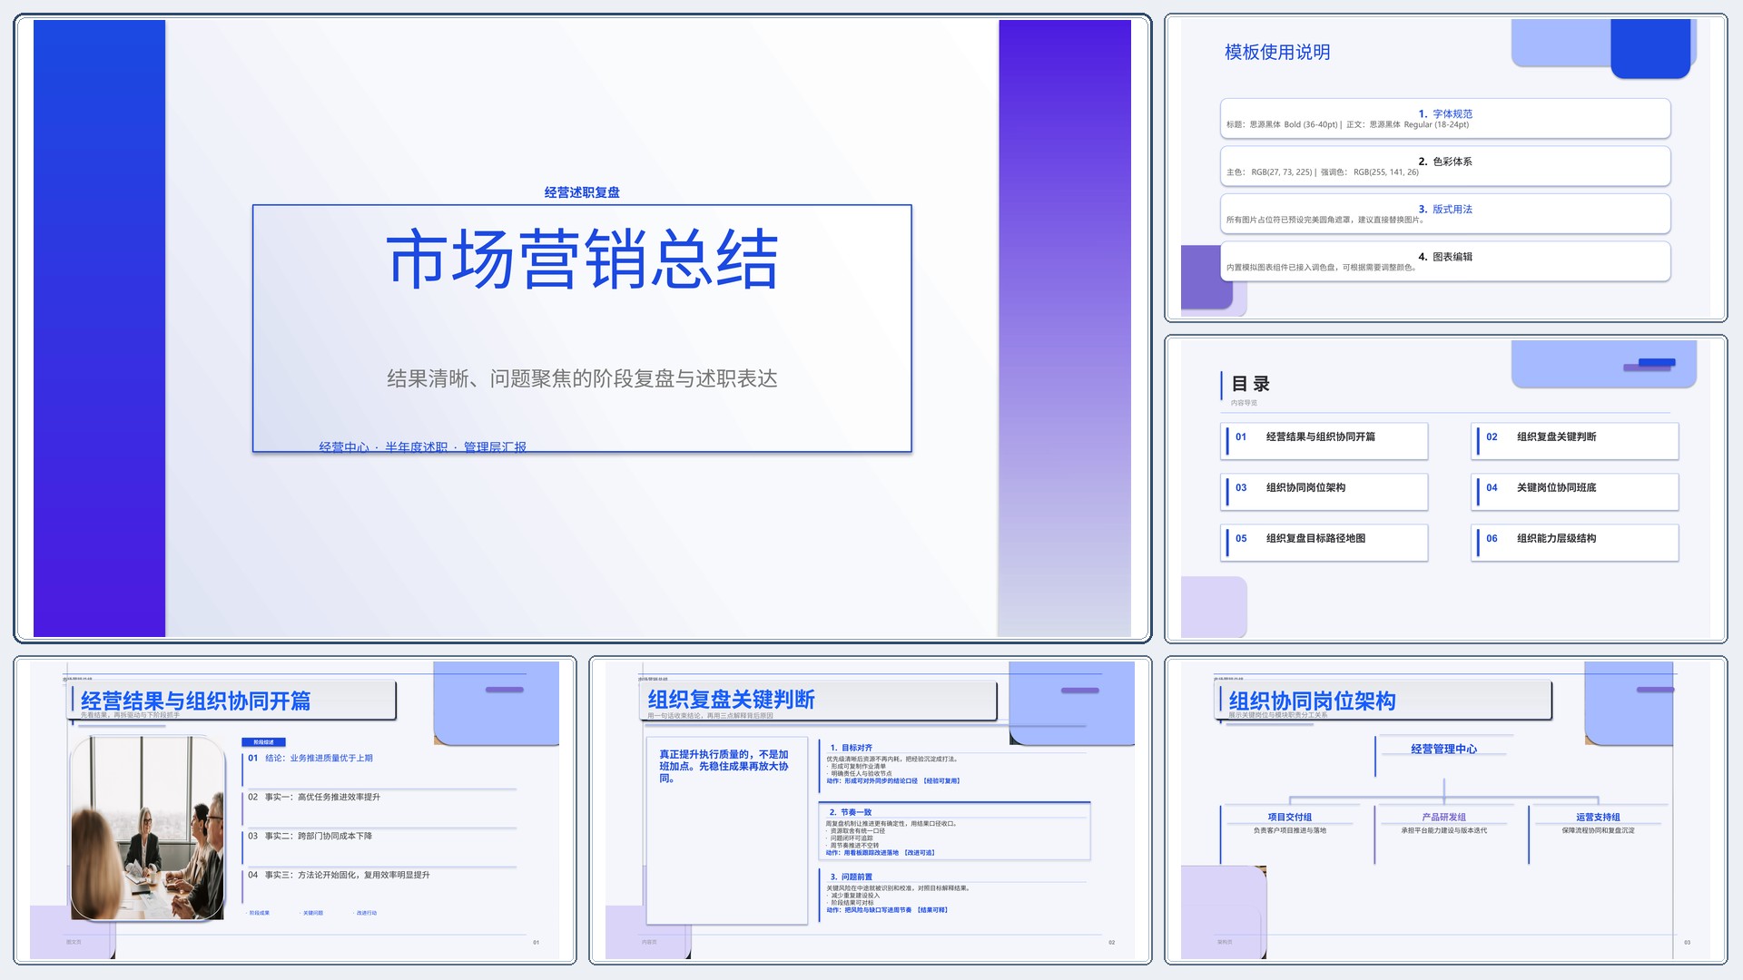Click row 02 事实一：高优任务推进效率提升
The image size is (1743, 980).
(x=314, y=797)
